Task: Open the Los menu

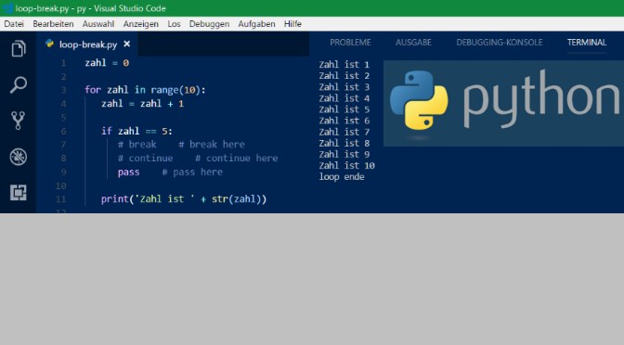Action: tap(174, 24)
